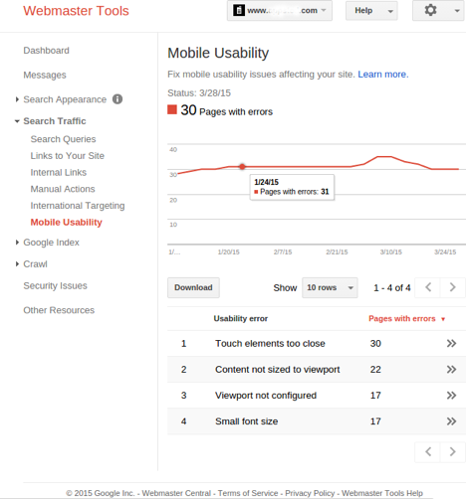The height and width of the screenshot is (500, 466).
Task: Click the red Pages with errors legend square
Action: (x=172, y=109)
